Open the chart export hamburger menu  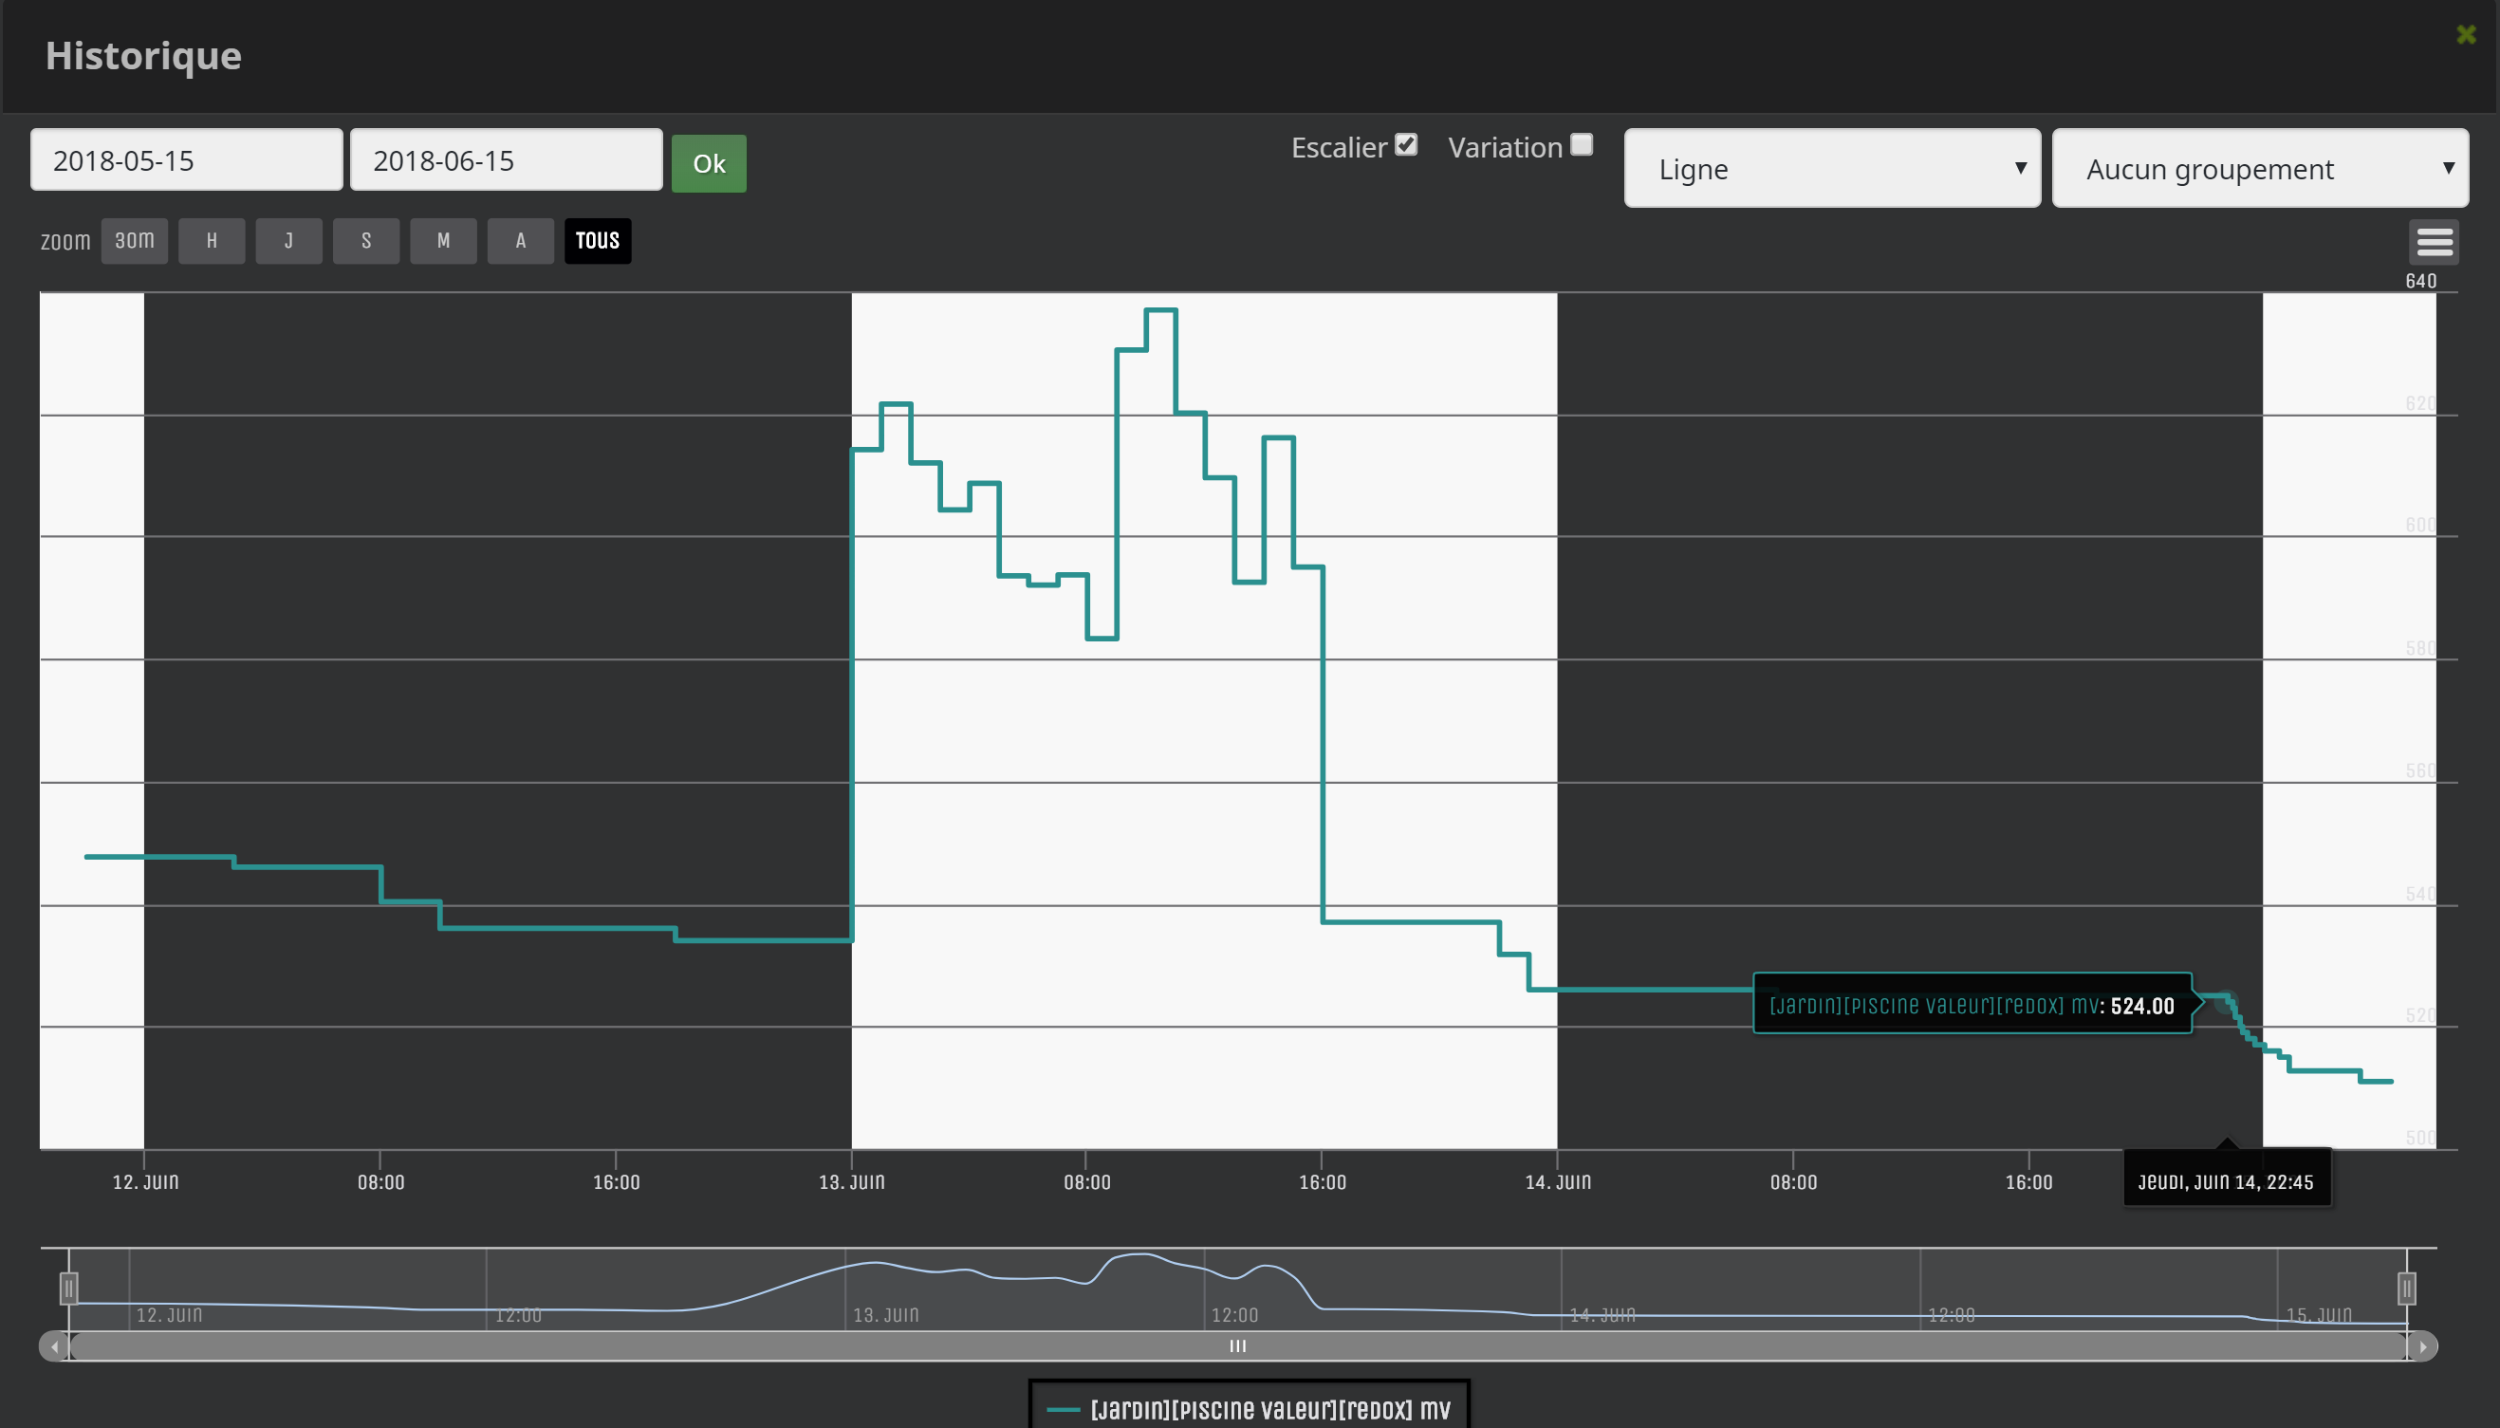(x=2434, y=241)
